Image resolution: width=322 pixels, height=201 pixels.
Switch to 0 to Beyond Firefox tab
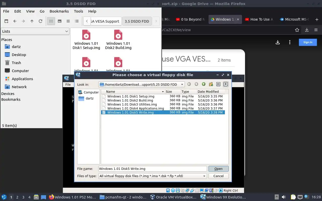190,19
